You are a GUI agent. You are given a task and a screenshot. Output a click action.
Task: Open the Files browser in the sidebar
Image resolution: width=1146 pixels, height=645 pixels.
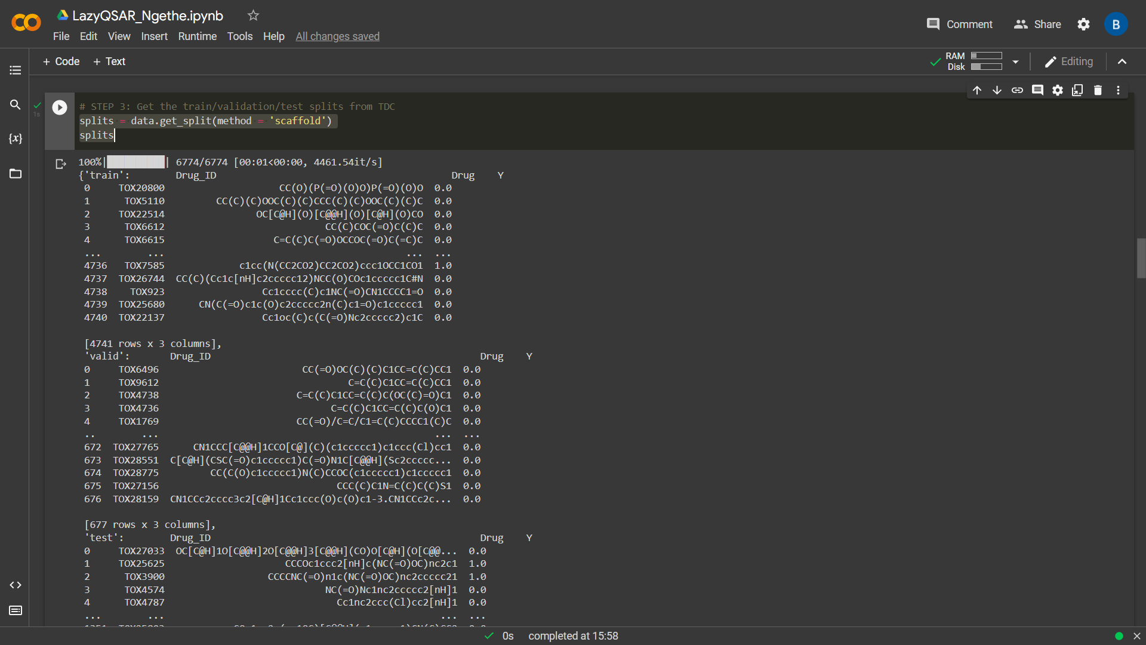[15, 174]
